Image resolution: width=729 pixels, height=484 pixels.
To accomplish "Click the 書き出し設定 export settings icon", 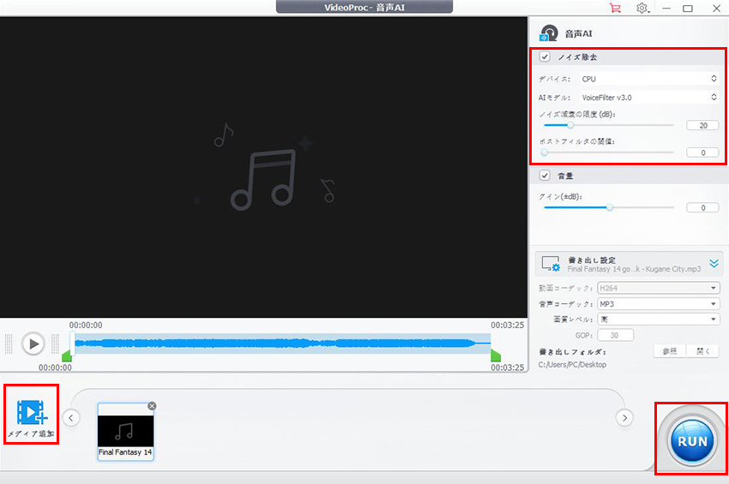I will pos(551,264).
